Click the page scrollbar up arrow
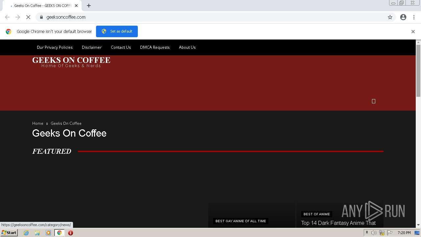Screen dimensions: 421x237 point(418,42)
